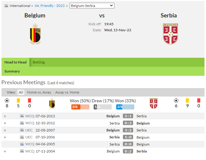The width and height of the screenshot is (206, 160).
Task: Expand the 17-11-2004 WCQ match row
Action: 5,151
